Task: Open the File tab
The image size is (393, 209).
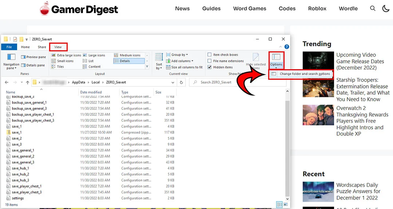Action: (x=9, y=47)
